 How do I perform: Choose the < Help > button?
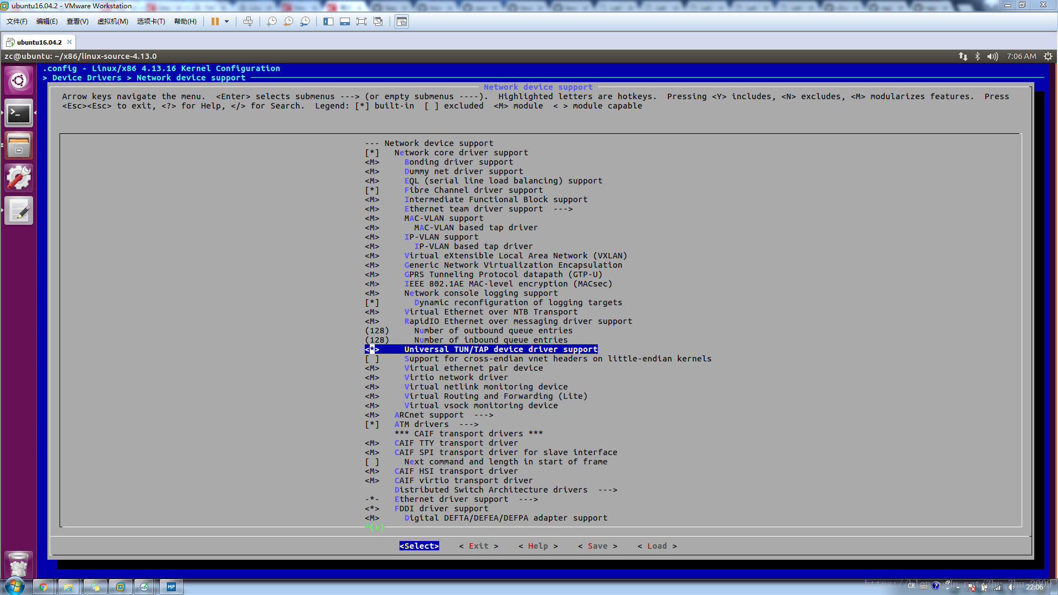click(x=538, y=546)
